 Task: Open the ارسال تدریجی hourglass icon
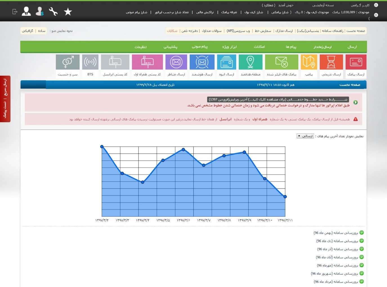pyautogui.click(x=331, y=62)
